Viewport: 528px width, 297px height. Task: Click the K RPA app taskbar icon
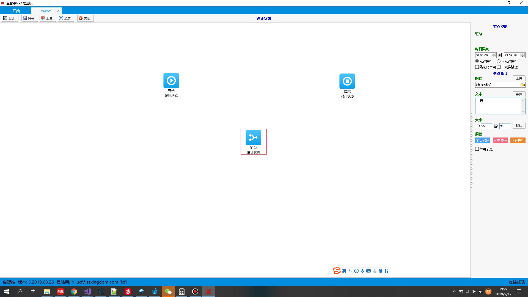click(x=209, y=291)
